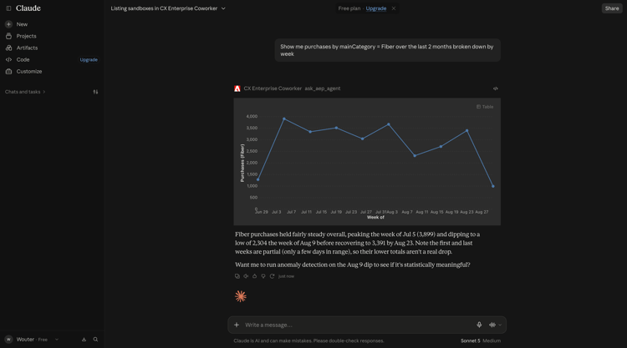Open search with the magnifier icon
The image size is (627, 348).
(x=95, y=340)
